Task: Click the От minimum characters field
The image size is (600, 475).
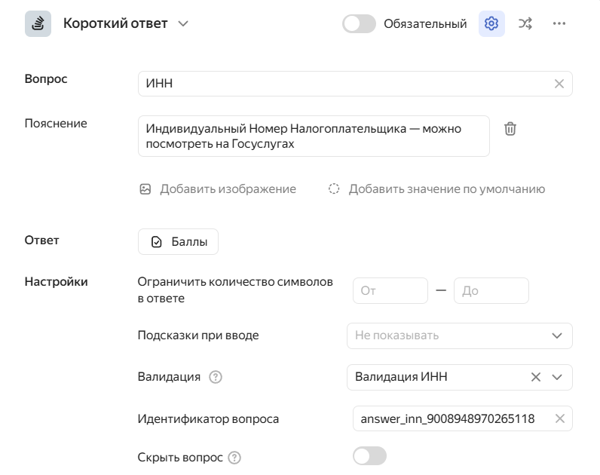Action: pyautogui.click(x=390, y=290)
